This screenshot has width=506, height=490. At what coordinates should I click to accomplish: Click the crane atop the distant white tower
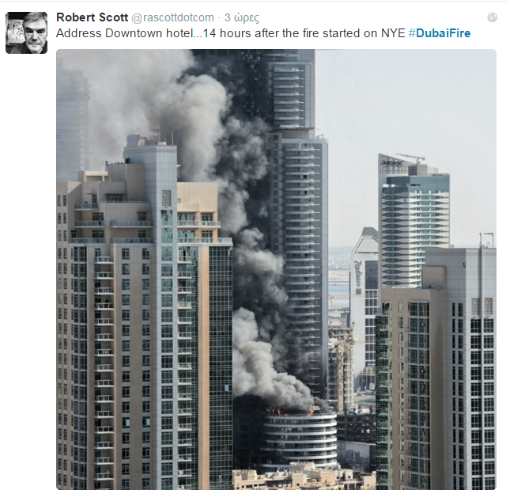tap(411, 158)
